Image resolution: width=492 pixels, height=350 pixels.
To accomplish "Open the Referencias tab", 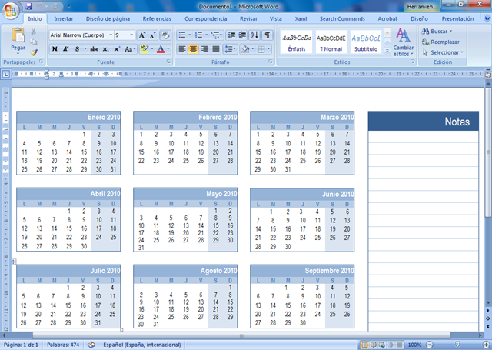I will click(x=157, y=18).
